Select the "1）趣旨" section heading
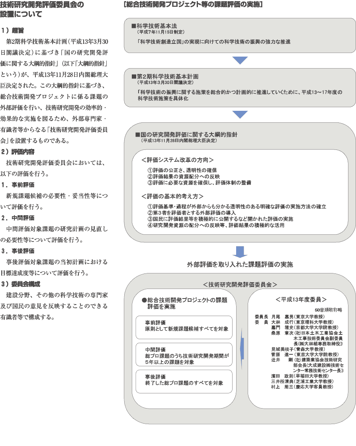 tap(12, 30)
